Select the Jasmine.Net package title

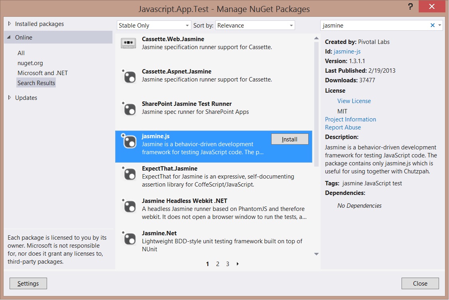[159, 233]
